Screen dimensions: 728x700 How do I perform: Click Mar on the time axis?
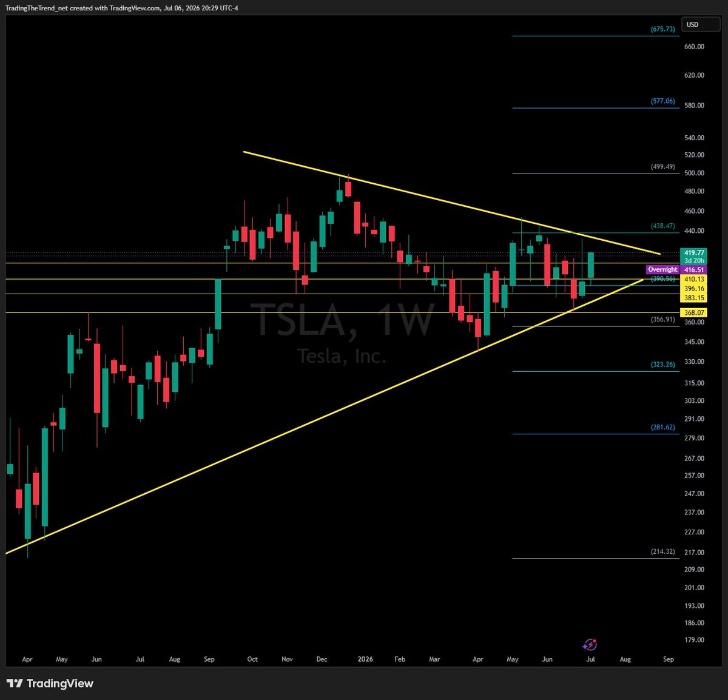(434, 659)
